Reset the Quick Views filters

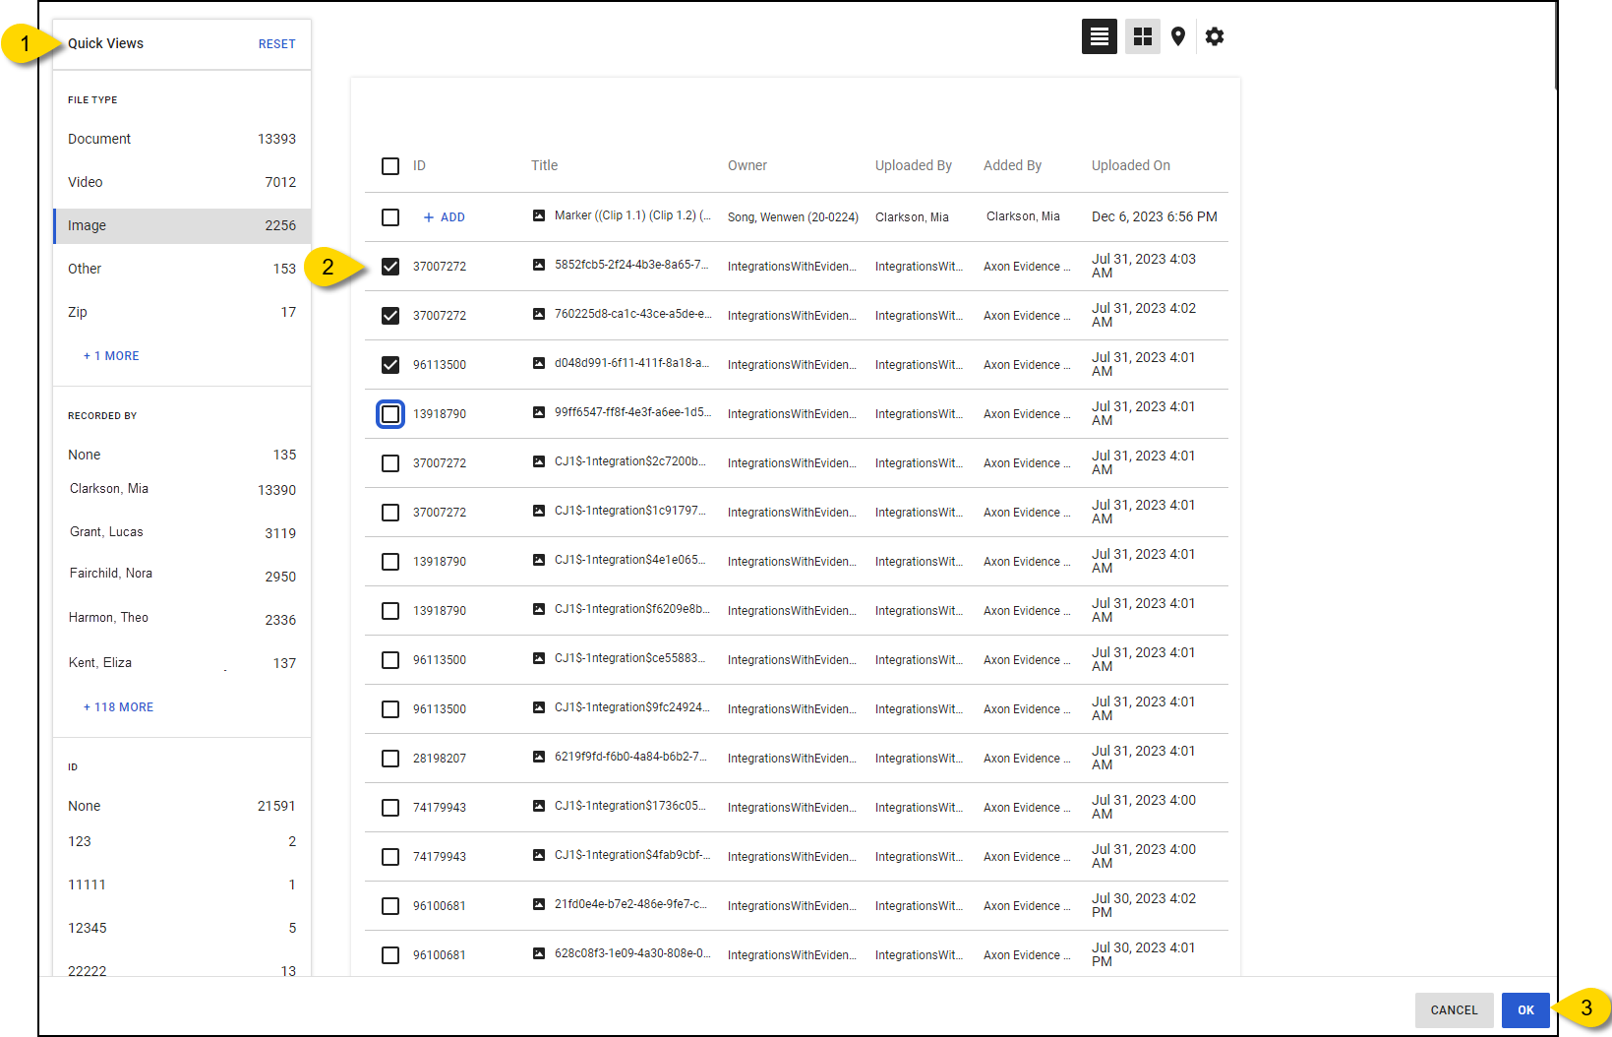[x=276, y=44]
